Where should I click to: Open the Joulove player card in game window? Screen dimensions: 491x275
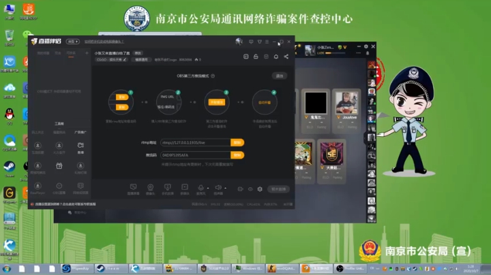[x=346, y=110]
